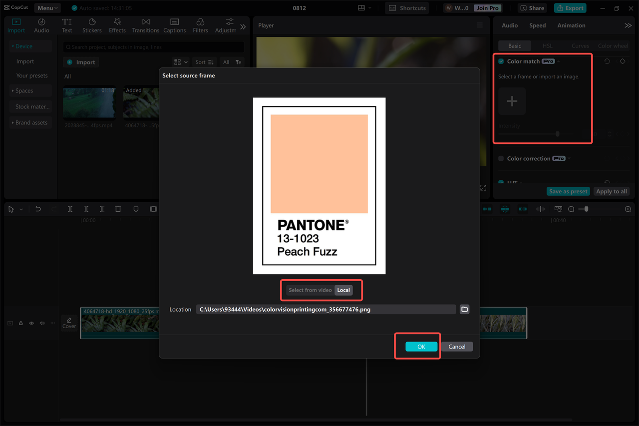The width and height of the screenshot is (639, 426).
Task: Open the Transitions panel
Action: pos(145,25)
